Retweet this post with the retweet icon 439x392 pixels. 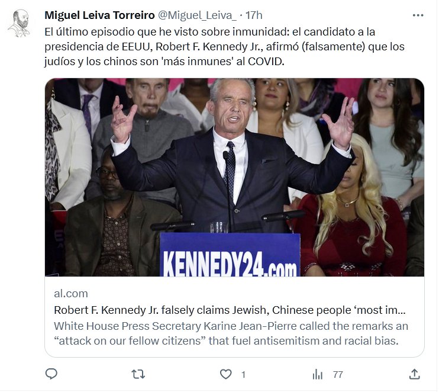[138, 374]
